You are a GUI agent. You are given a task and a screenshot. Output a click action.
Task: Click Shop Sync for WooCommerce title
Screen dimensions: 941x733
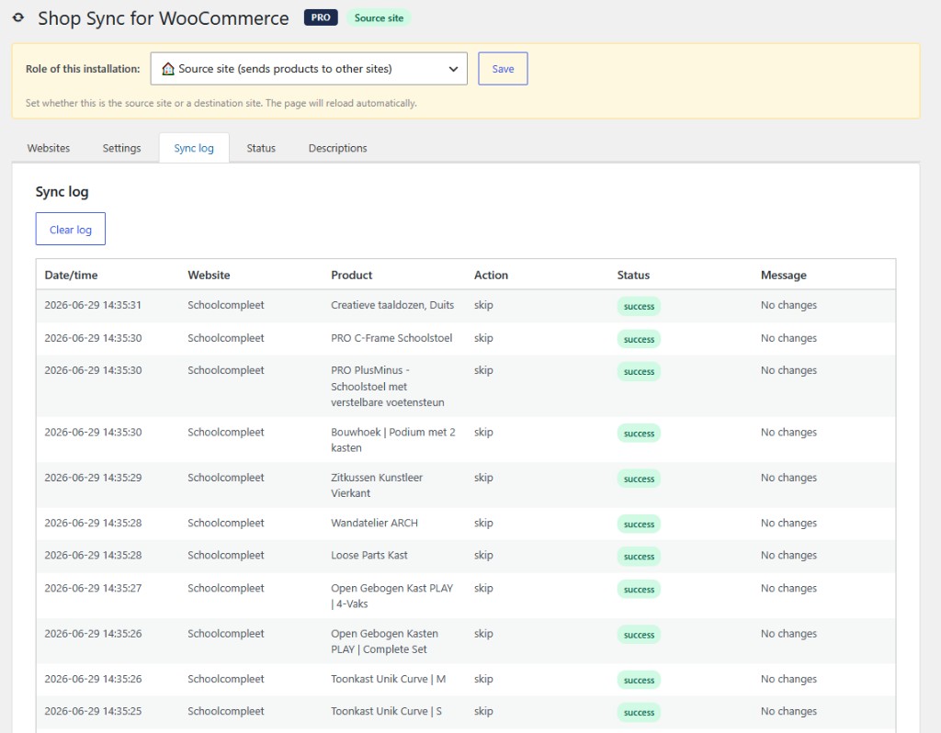pos(164,18)
